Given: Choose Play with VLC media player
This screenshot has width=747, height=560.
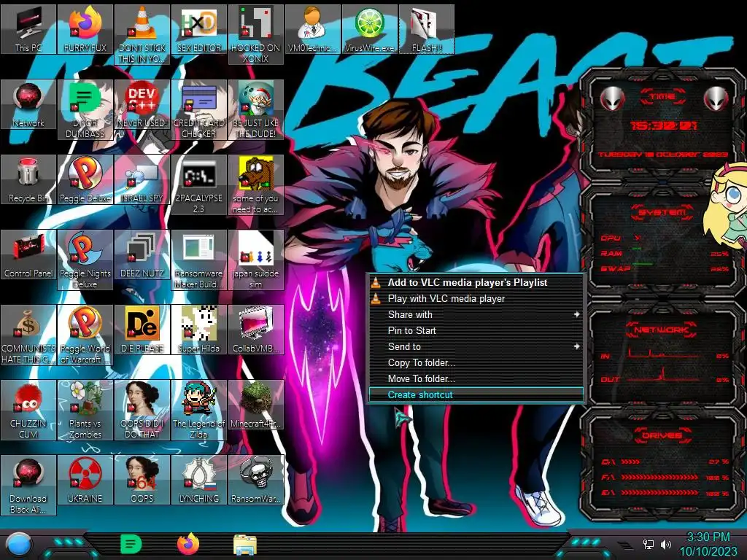Looking at the screenshot, I should tap(476, 298).
